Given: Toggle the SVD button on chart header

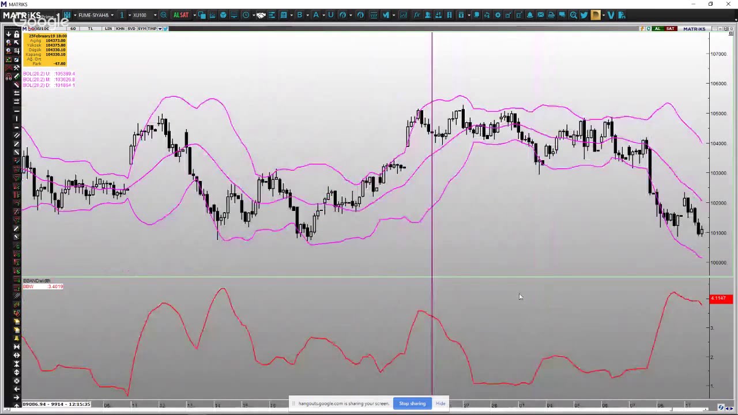Looking at the screenshot, I should point(131,28).
